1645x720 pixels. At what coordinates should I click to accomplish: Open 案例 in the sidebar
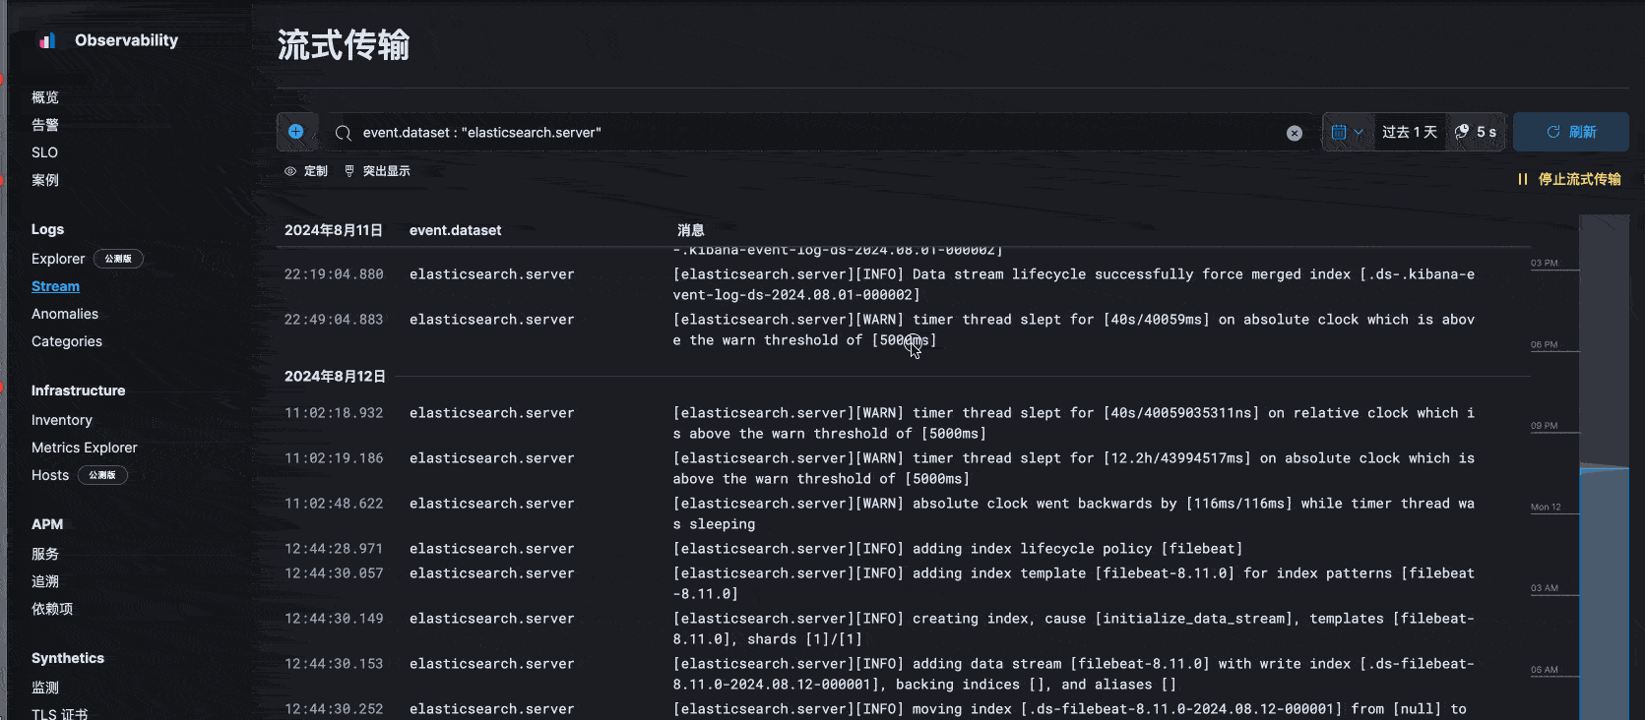pos(45,180)
